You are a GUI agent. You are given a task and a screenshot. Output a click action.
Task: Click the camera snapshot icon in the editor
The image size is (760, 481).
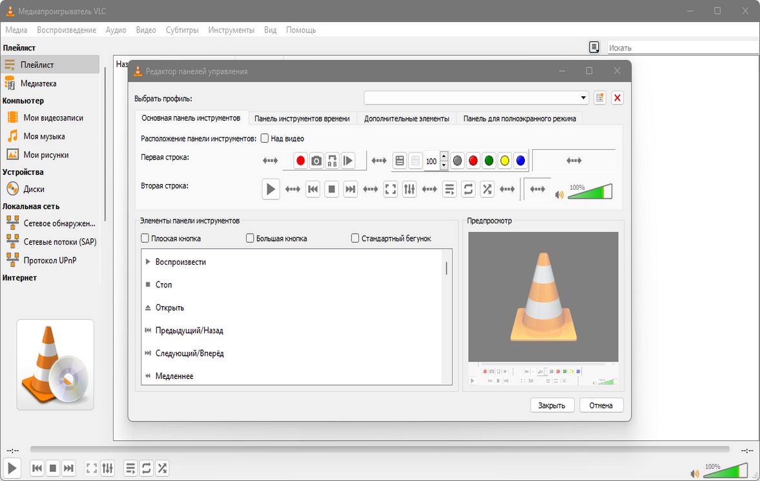(316, 161)
